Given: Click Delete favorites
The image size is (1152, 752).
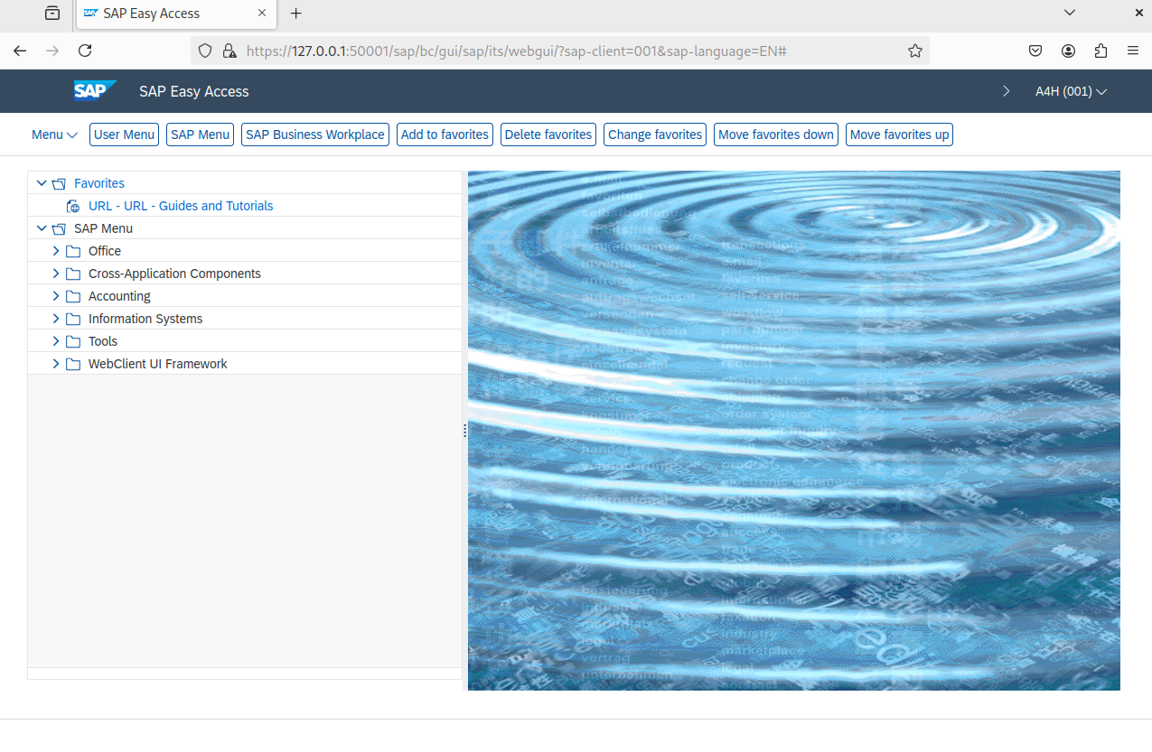Looking at the screenshot, I should pos(548,135).
